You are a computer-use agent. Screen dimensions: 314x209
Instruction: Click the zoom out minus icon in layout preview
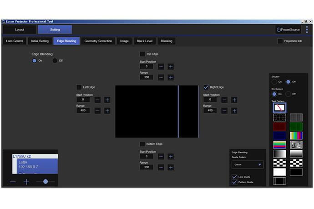(x=13, y=181)
